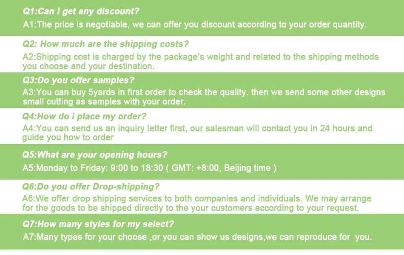Click 'you choose and your destination' line
The height and width of the screenshot is (255, 404).
88,66
